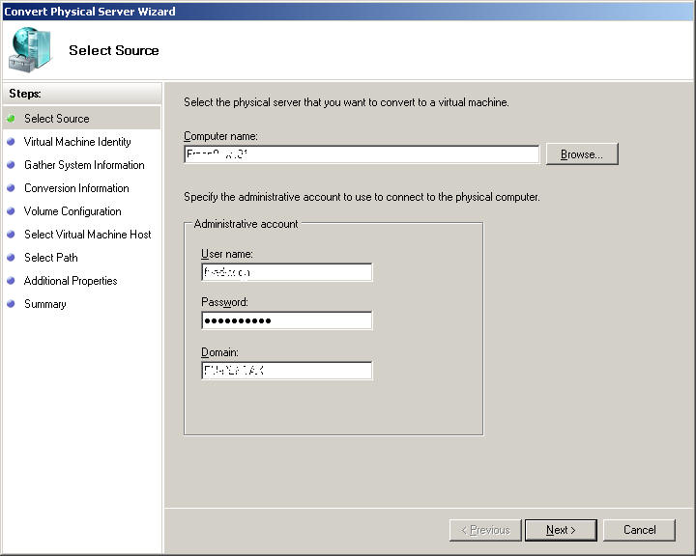This screenshot has width=696, height=556.
Task: Open the Additional Properties step
Action: click(71, 281)
